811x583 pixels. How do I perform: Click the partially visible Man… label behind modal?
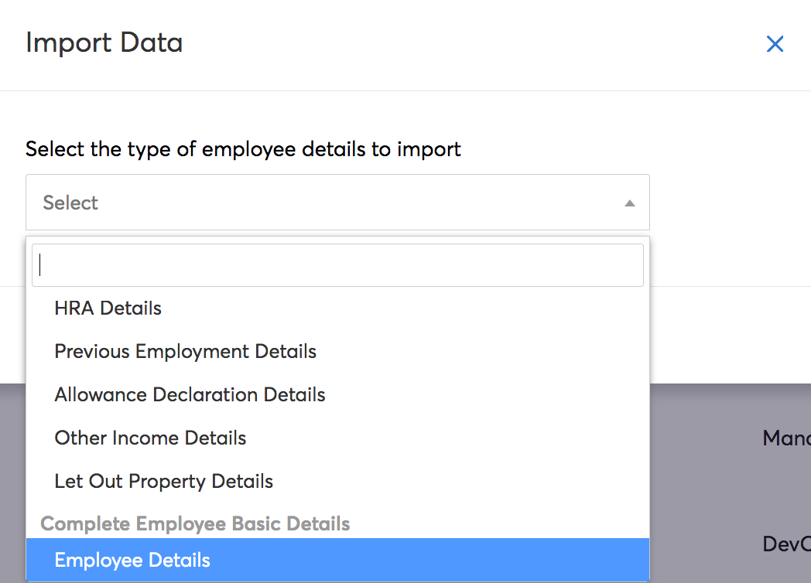(x=786, y=438)
